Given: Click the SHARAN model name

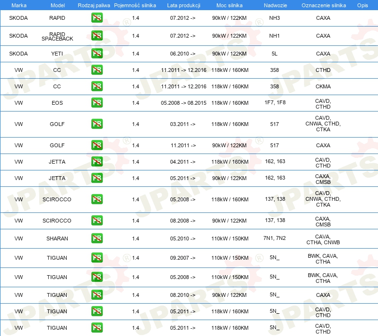Looking at the screenshot, I should (57, 238).
